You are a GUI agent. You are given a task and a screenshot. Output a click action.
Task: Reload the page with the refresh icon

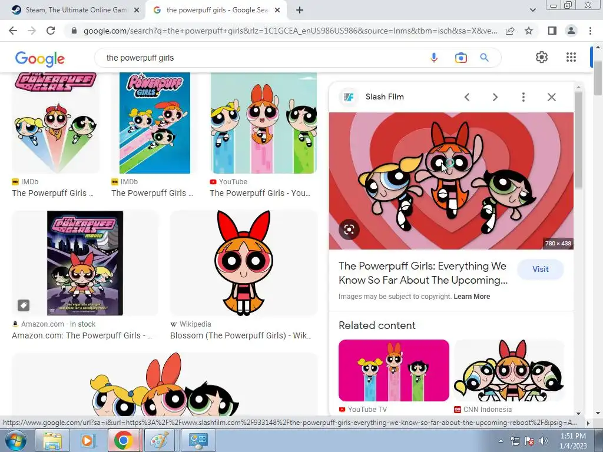click(51, 31)
